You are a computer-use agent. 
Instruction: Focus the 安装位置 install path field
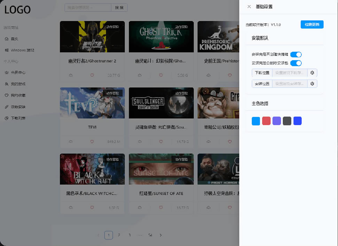pos(290,84)
